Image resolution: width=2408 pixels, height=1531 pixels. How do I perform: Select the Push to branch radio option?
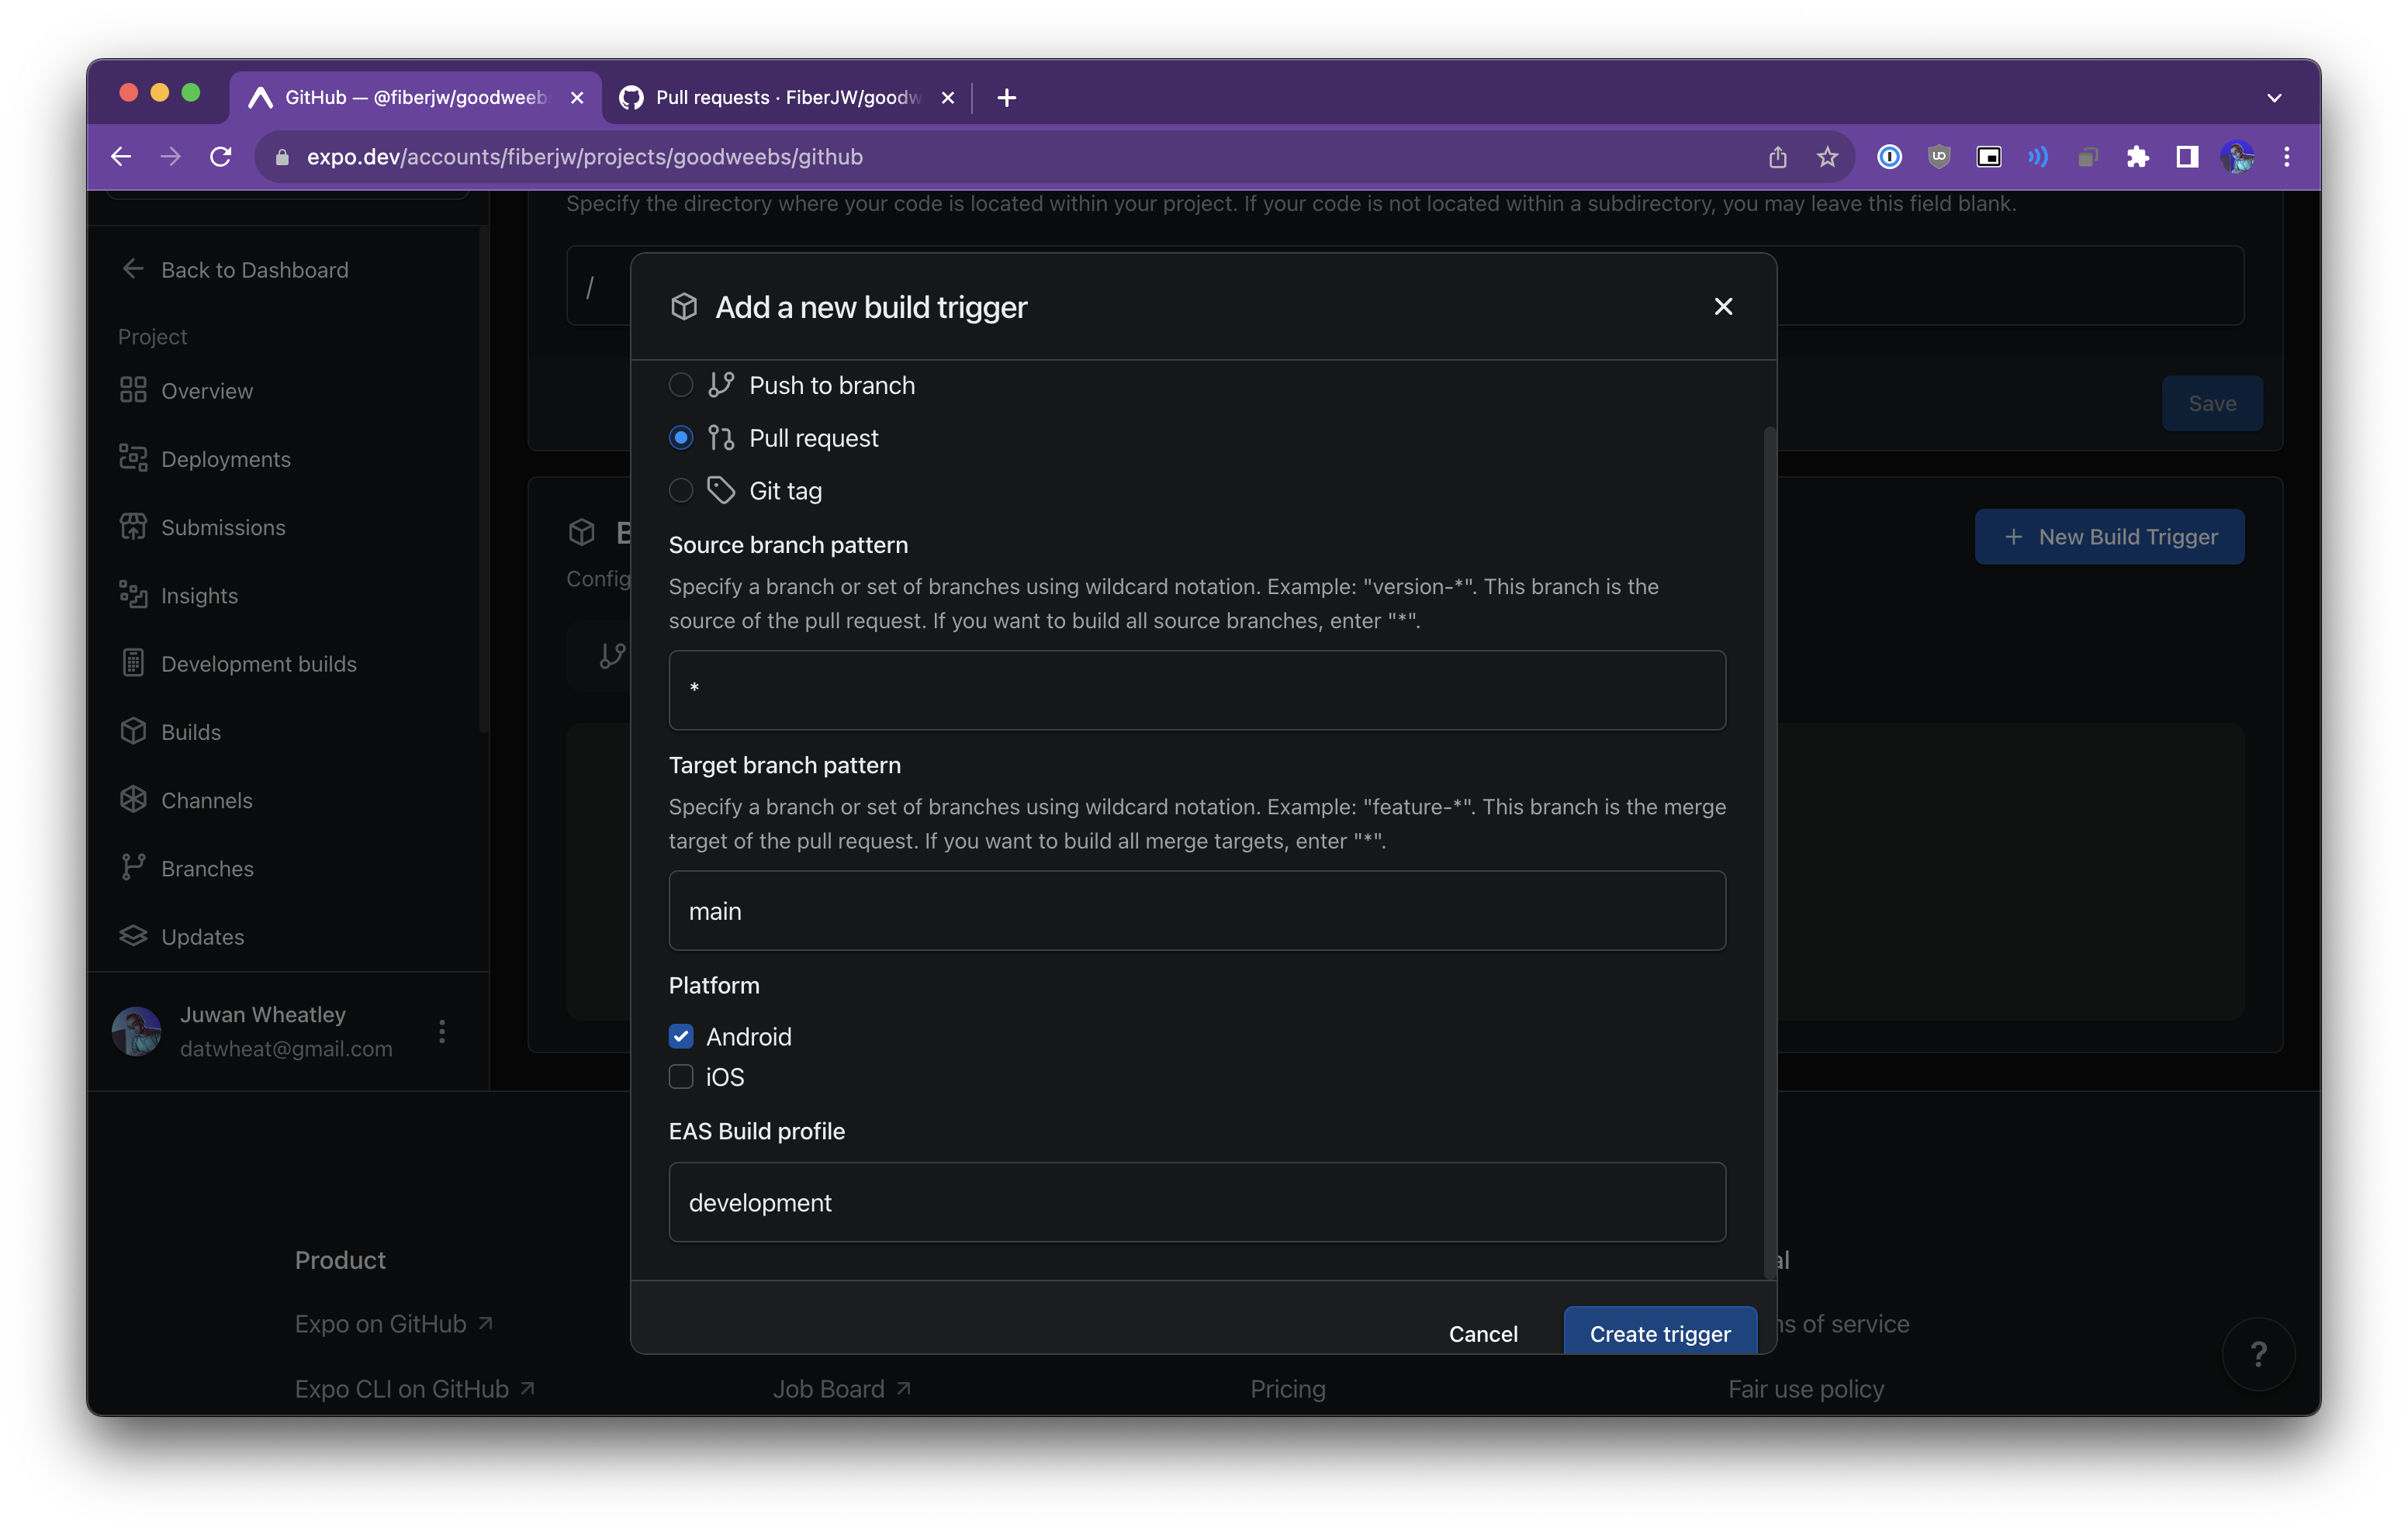681,385
